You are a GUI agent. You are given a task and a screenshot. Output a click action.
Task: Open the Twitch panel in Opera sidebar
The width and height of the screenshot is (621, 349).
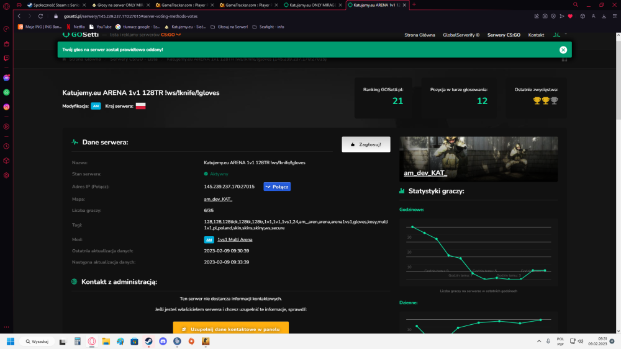pyautogui.click(x=6, y=58)
